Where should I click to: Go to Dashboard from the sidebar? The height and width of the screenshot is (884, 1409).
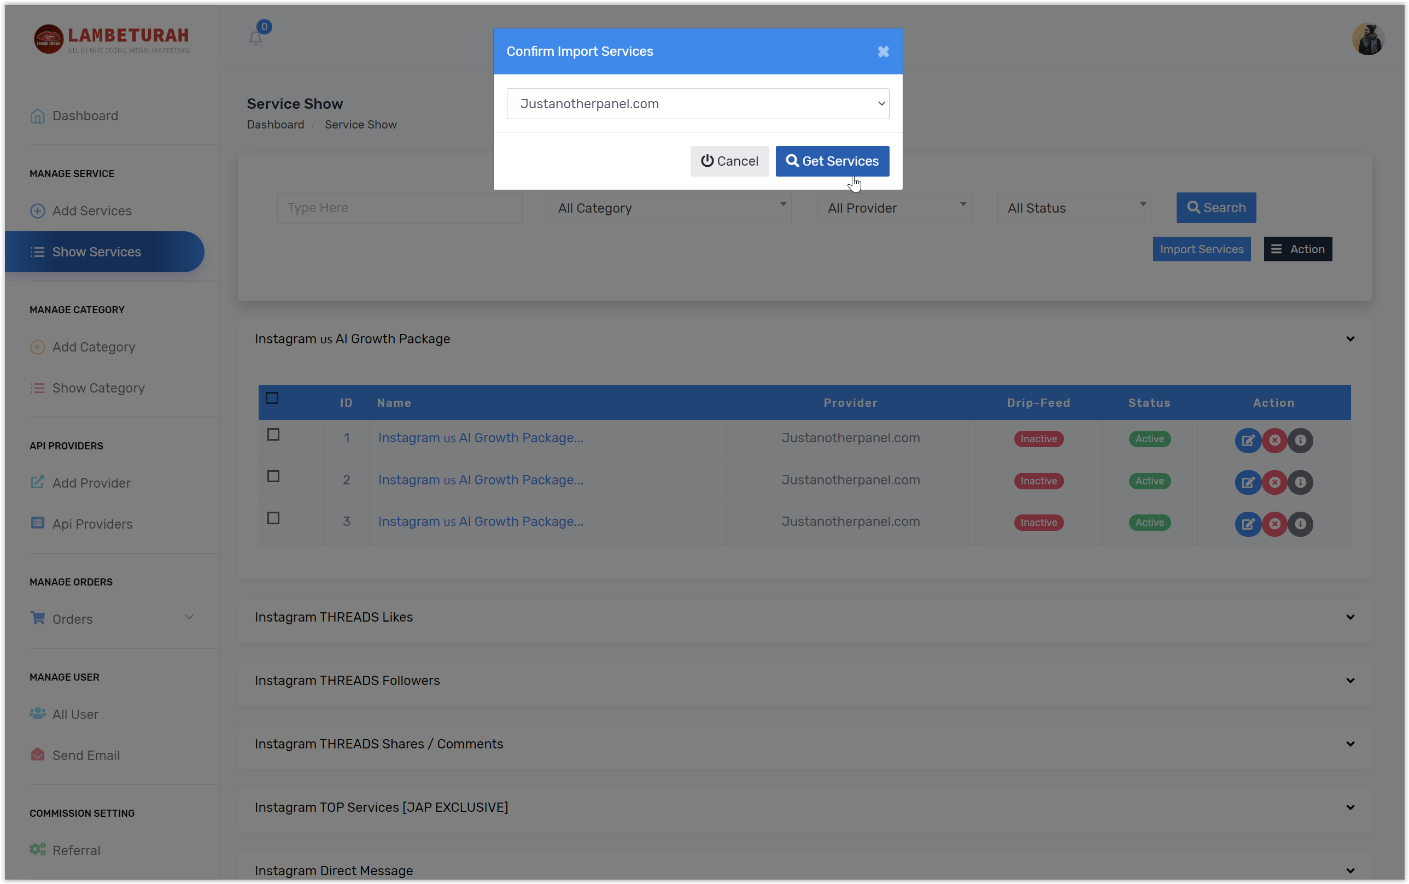click(84, 115)
